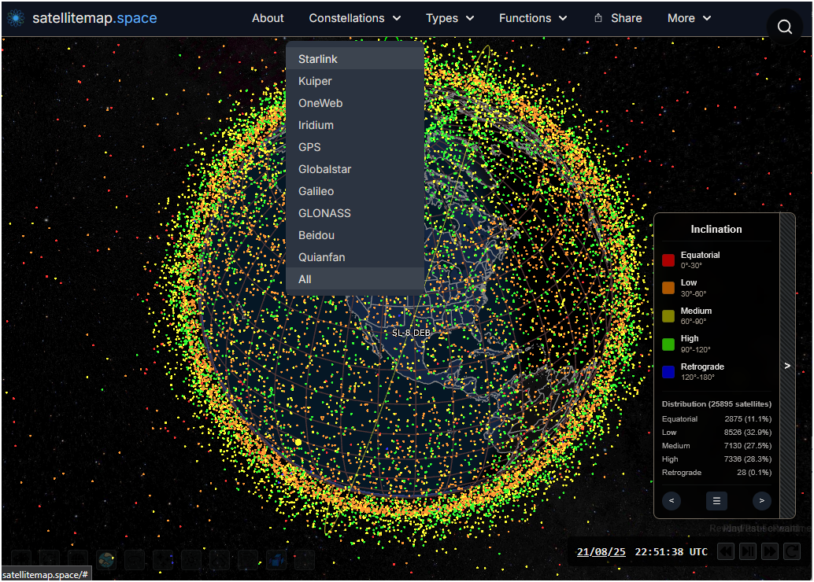The height and width of the screenshot is (582, 814).
Task: Click the large yellow highlighted satellite dot
Action: click(298, 442)
